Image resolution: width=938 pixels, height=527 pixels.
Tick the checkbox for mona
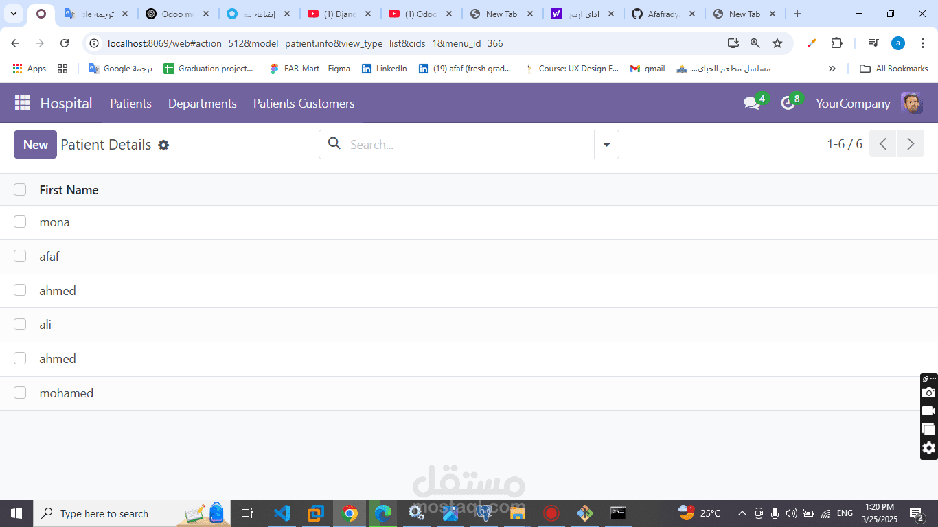[x=20, y=222]
